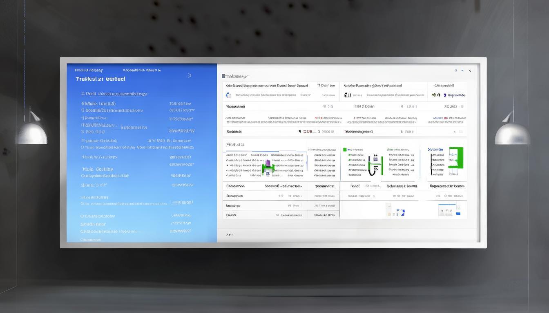
Task: Click the small dark icons in third top card
Action: tap(436, 95)
